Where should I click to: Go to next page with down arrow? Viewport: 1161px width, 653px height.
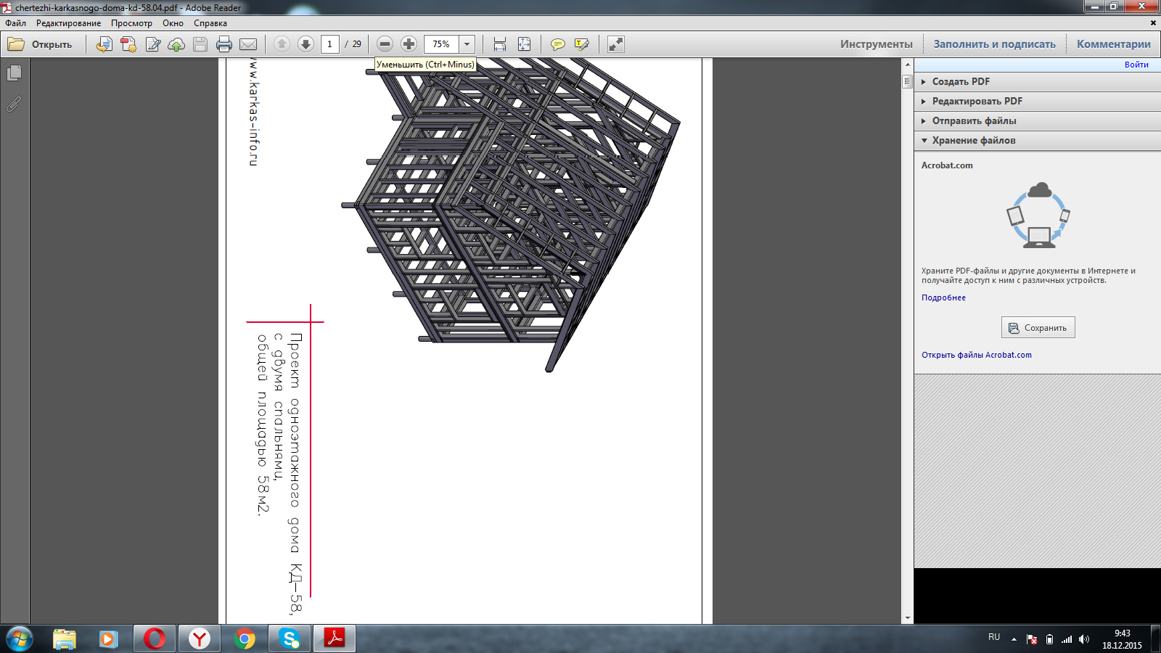(305, 44)
